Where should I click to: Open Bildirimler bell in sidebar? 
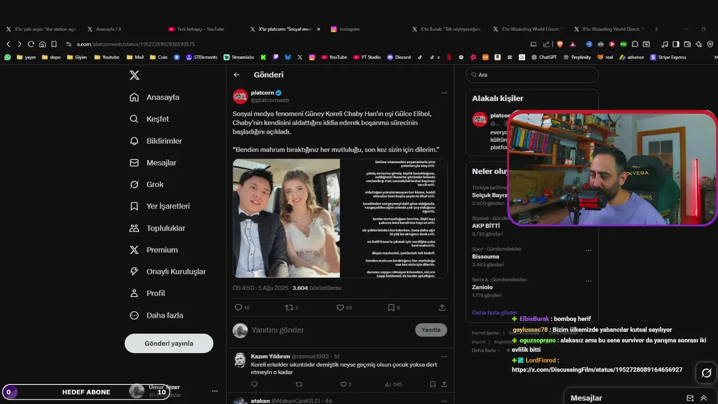tap(134, 141)
